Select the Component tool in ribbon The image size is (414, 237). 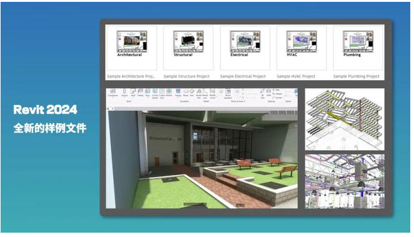coord(113,92)
